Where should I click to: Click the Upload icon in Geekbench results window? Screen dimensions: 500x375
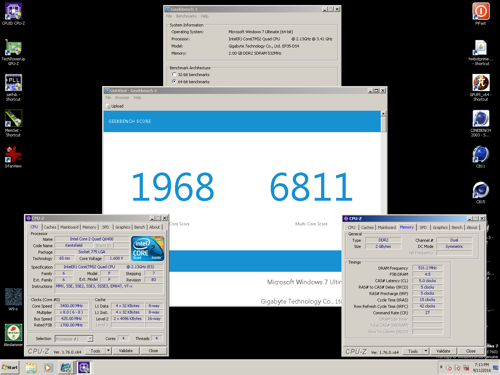click(x=108, y=106)
